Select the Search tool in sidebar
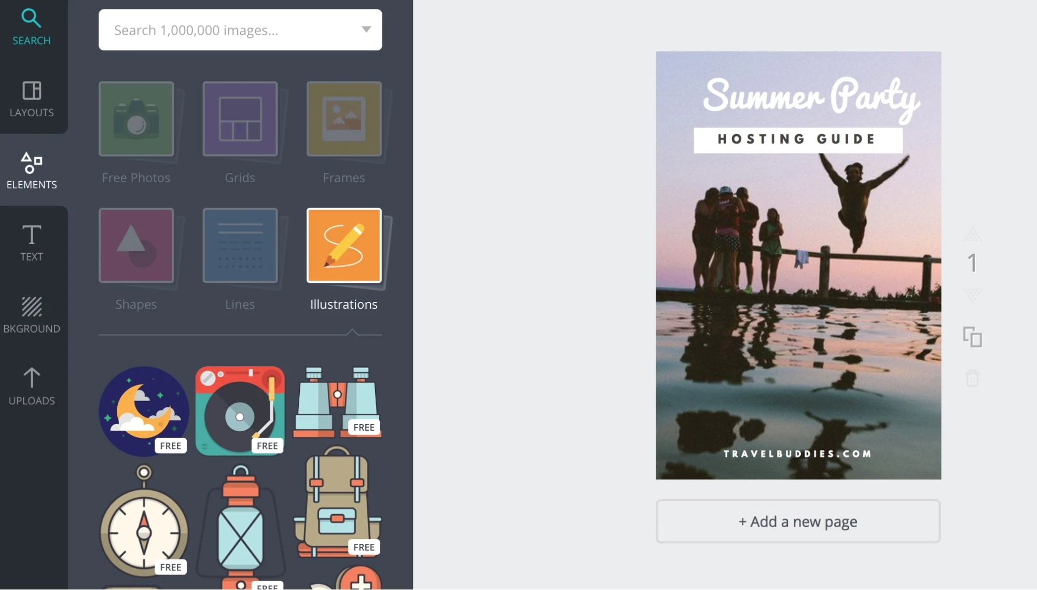 click(x=31, y=25)
